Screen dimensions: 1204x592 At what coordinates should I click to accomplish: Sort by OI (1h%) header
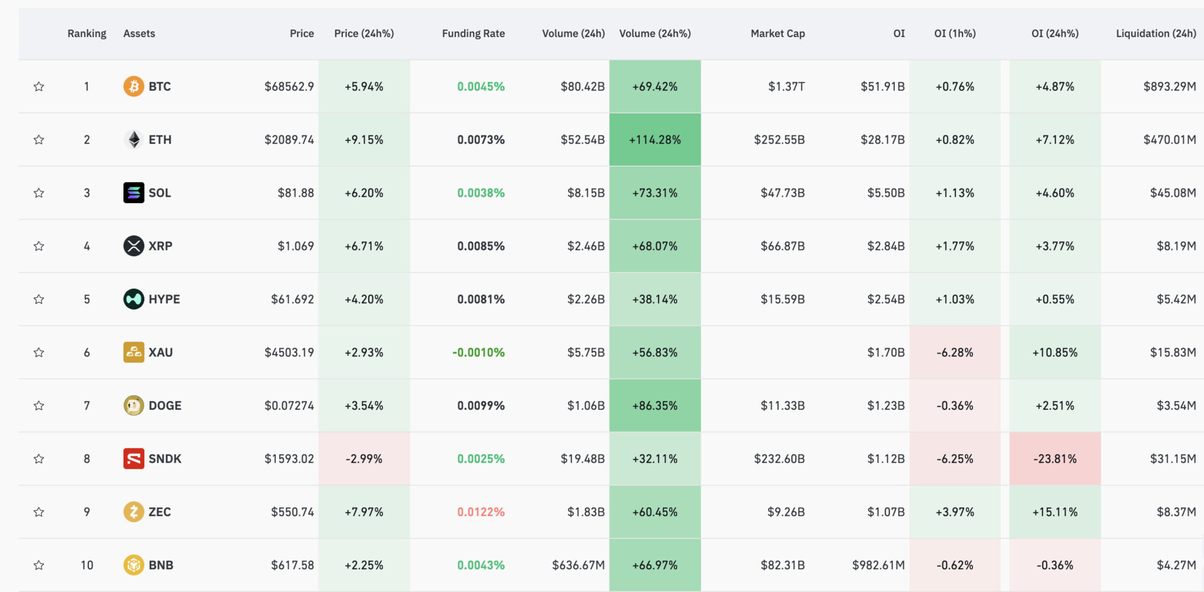955,33
